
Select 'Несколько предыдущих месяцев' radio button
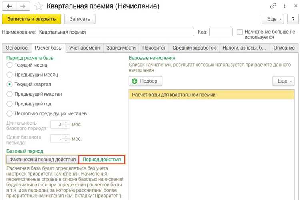point(9,113)
